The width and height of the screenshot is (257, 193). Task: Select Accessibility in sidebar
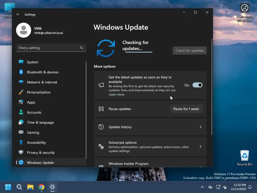51,142
